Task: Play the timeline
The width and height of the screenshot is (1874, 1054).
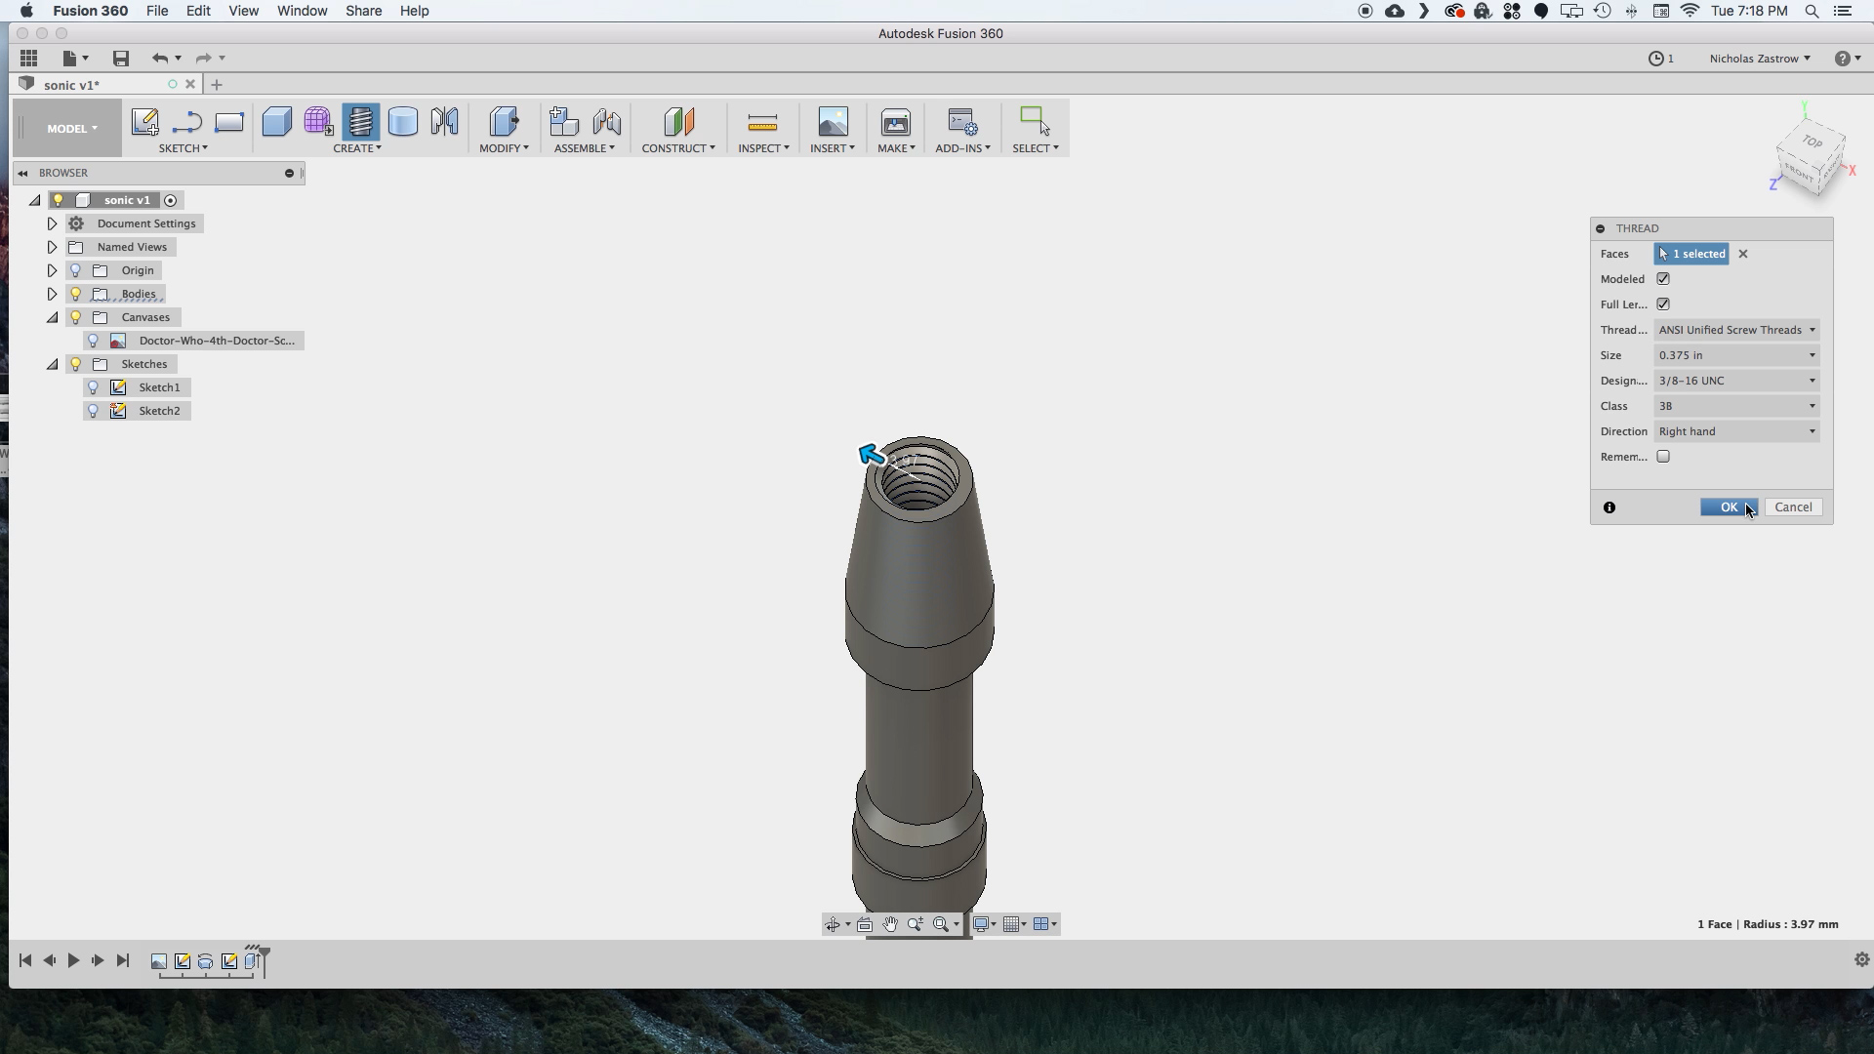Action: pyautogui.click(x=73, y=960)
